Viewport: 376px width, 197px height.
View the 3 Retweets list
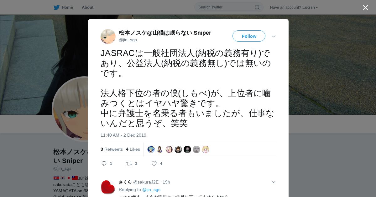click(112, 149)
